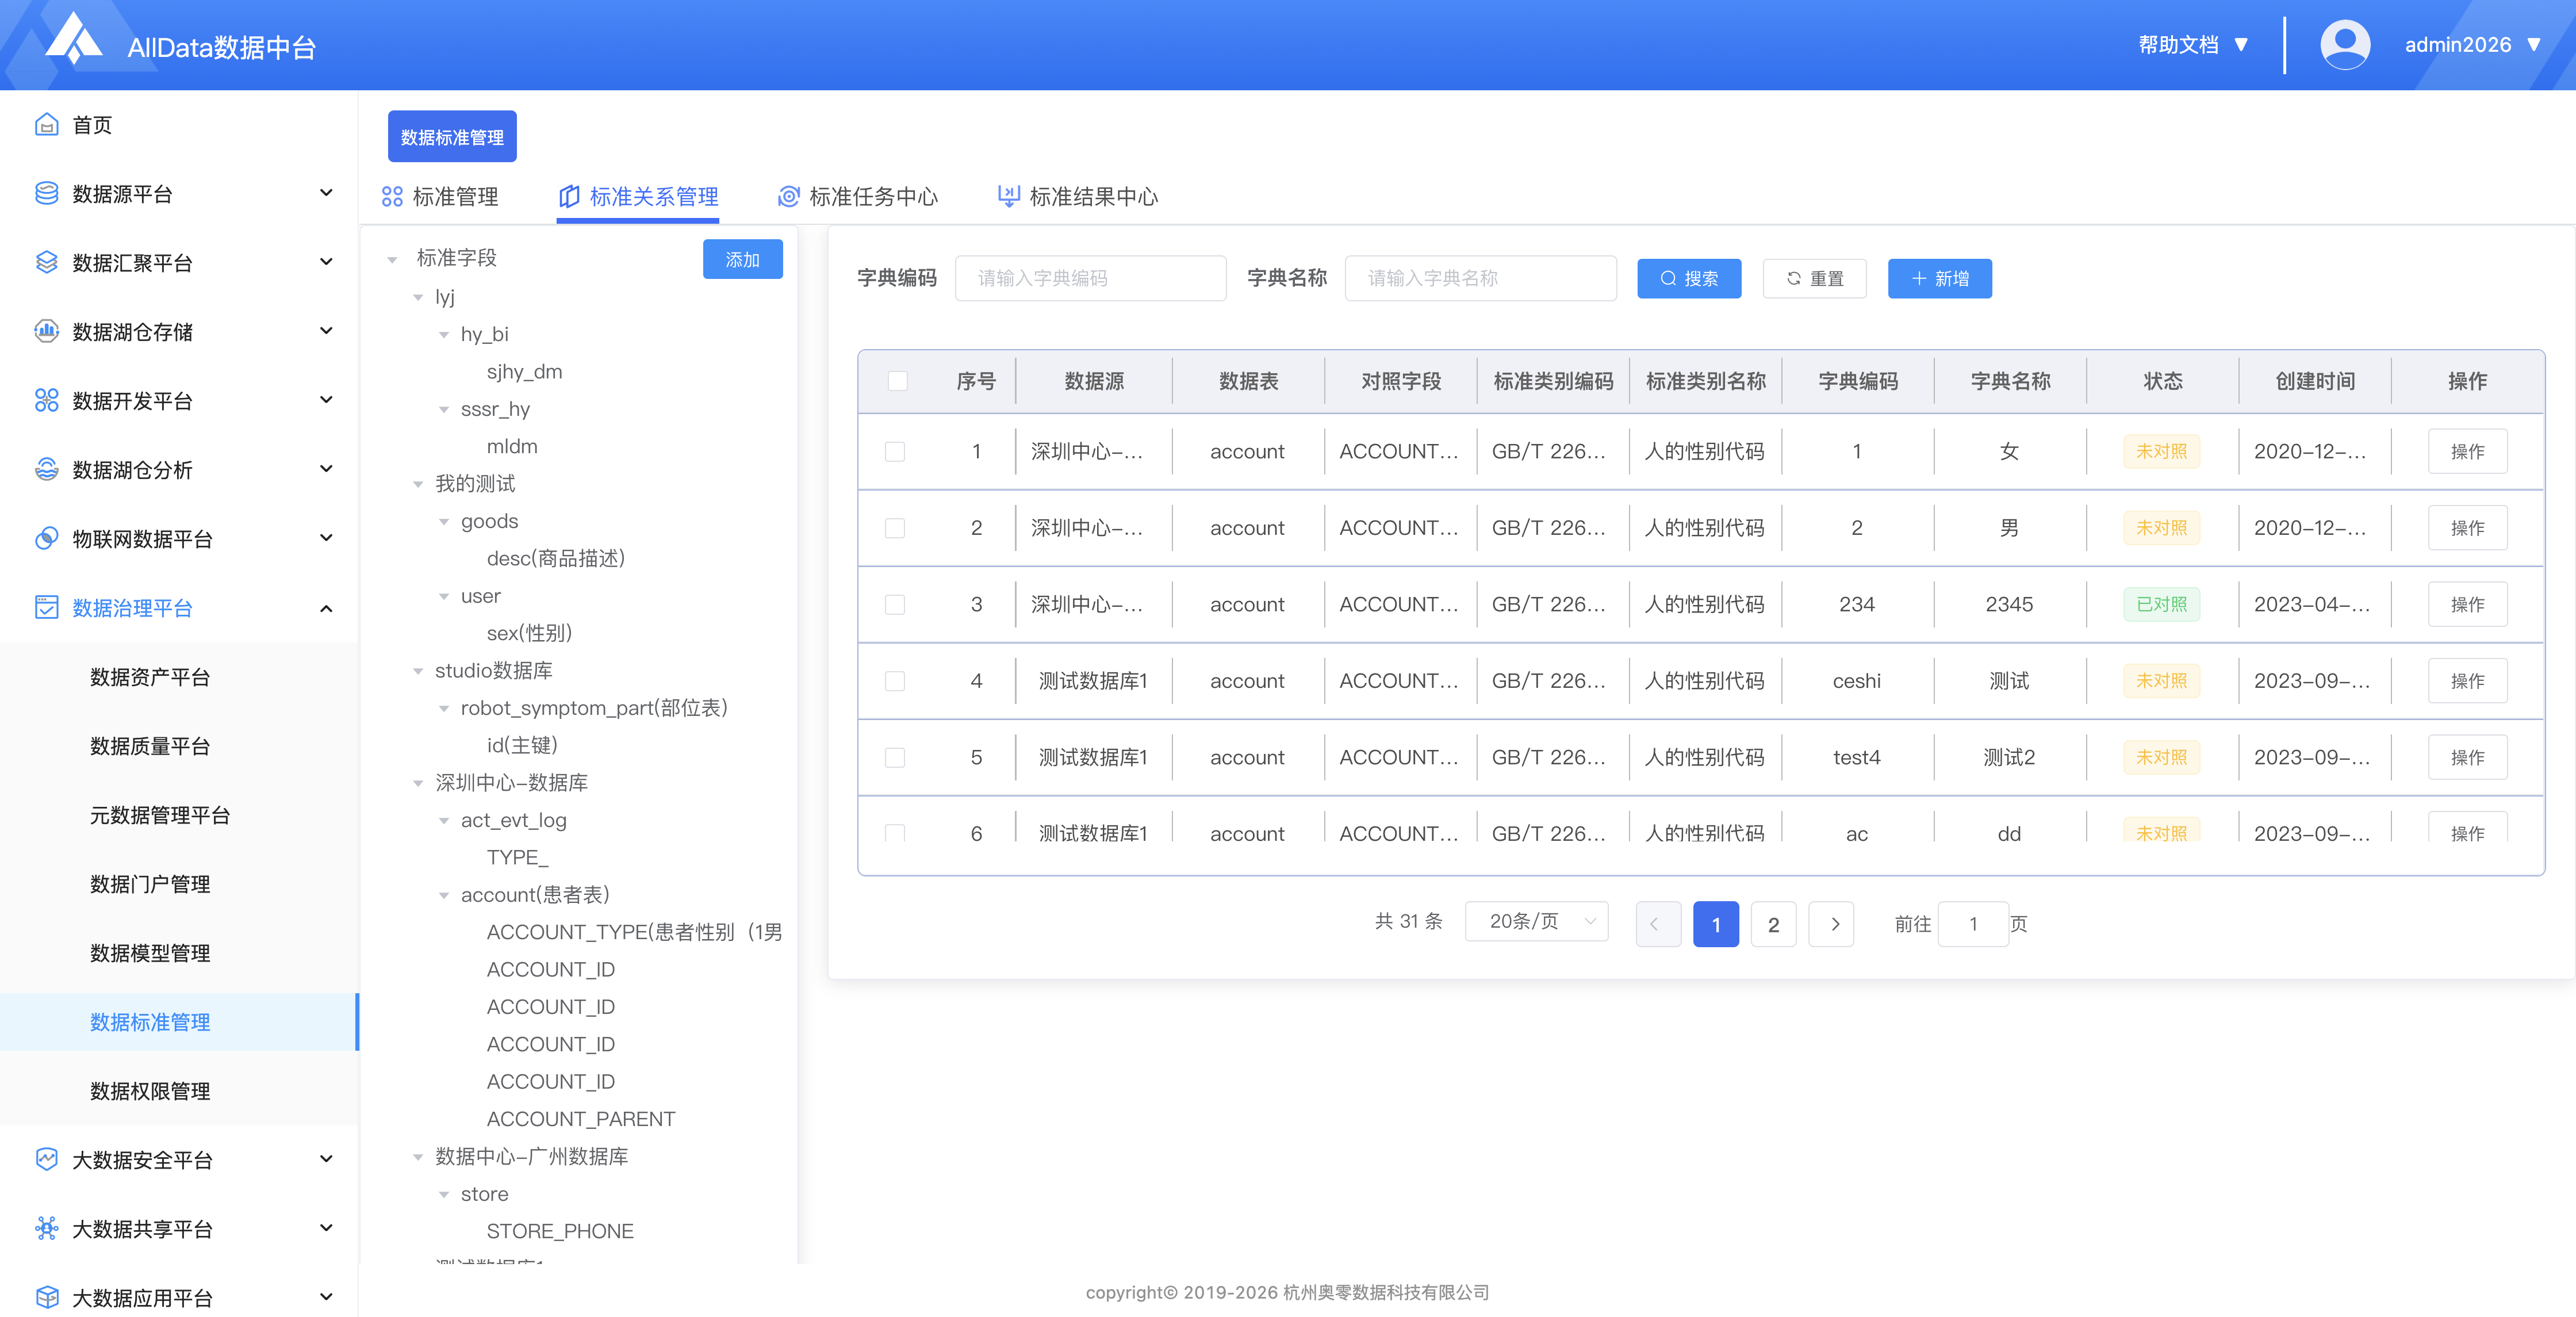2576x1317 pixels.
Task: Go to page 2
Action: [x=1773, y=924]
